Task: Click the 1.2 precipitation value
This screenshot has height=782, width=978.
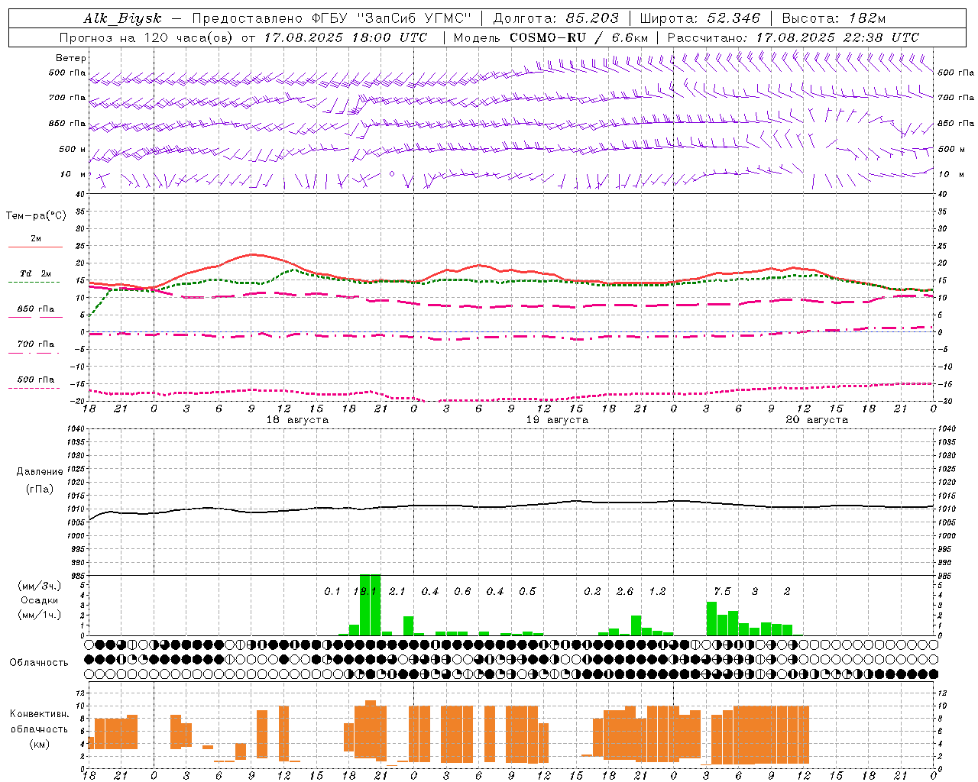Action: 657,591
